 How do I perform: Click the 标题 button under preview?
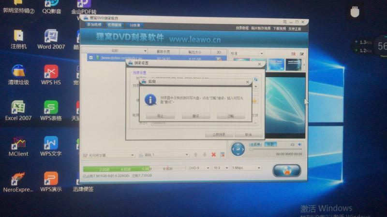270,144
